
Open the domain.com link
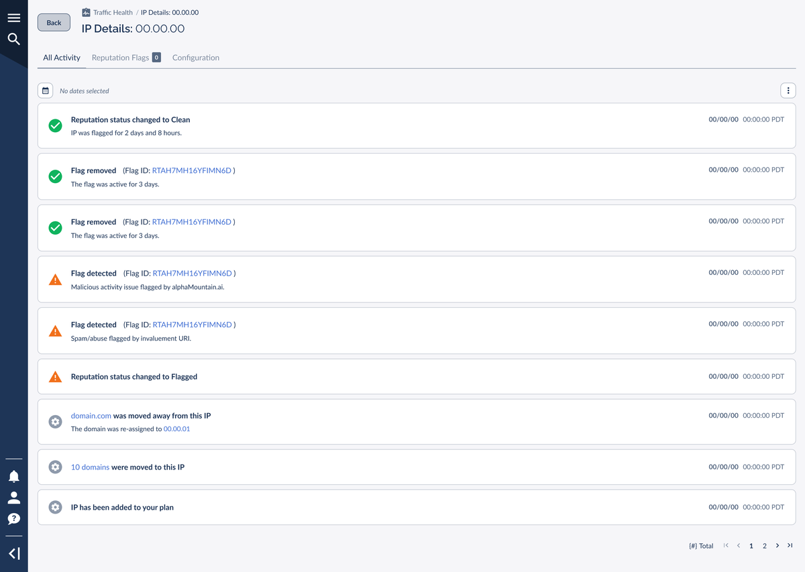click(91, 416)
